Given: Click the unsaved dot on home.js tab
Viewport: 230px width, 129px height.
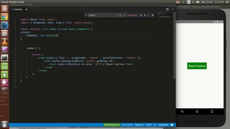Looking at the screenshot, I should click(26, 9).
